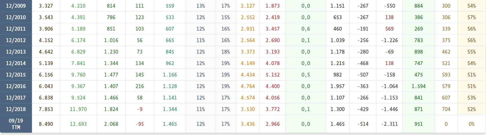Click the 269 cell in 12/2011 row
The image size is (486, 135).
(x=419, y=29)
